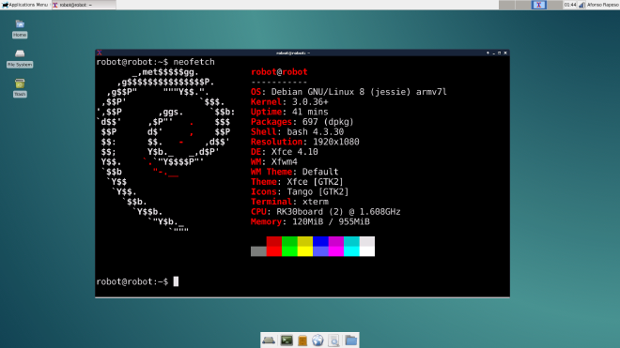Click the xterm X icon in title bar

click(x=100, y=53)
